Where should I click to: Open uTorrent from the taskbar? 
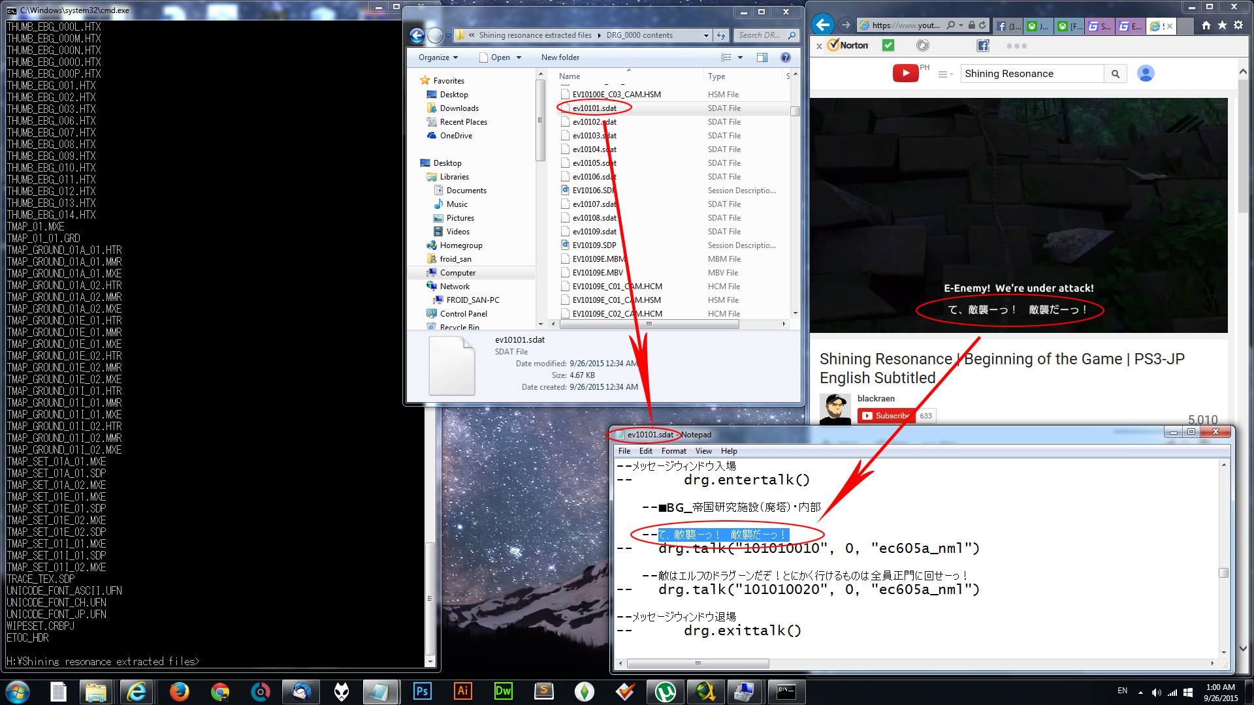pyautogui.click(x=665, y=691)
